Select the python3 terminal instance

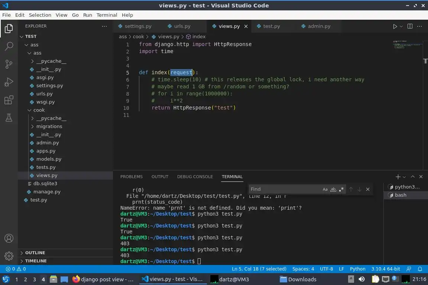406,187
